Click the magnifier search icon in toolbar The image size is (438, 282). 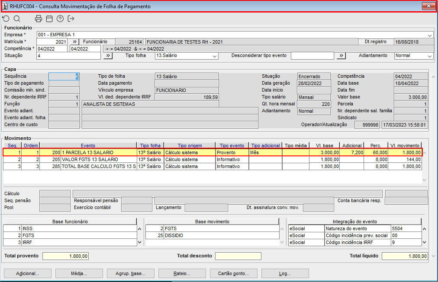(x=17, y=19)
